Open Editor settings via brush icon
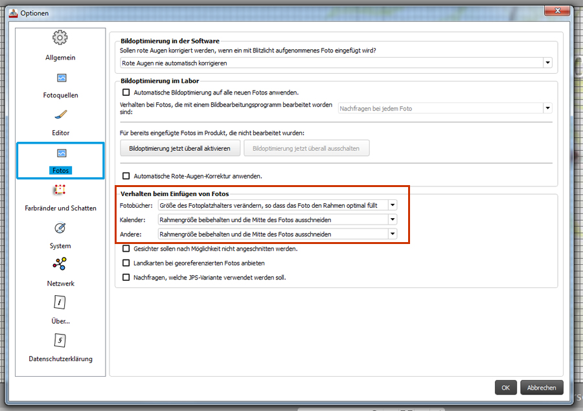 61,115
